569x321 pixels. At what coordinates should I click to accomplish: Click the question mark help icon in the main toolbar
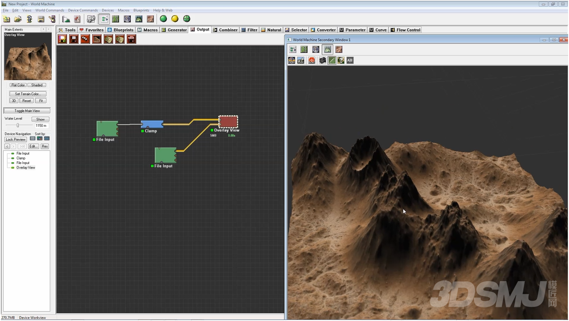point(29,19)
